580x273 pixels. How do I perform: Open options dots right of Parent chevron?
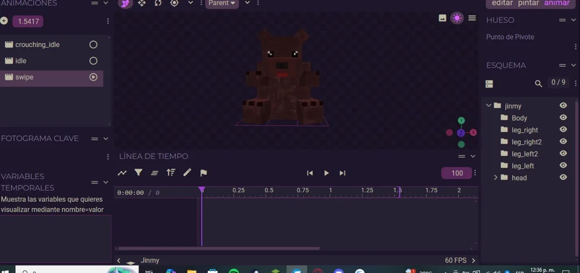258,3
